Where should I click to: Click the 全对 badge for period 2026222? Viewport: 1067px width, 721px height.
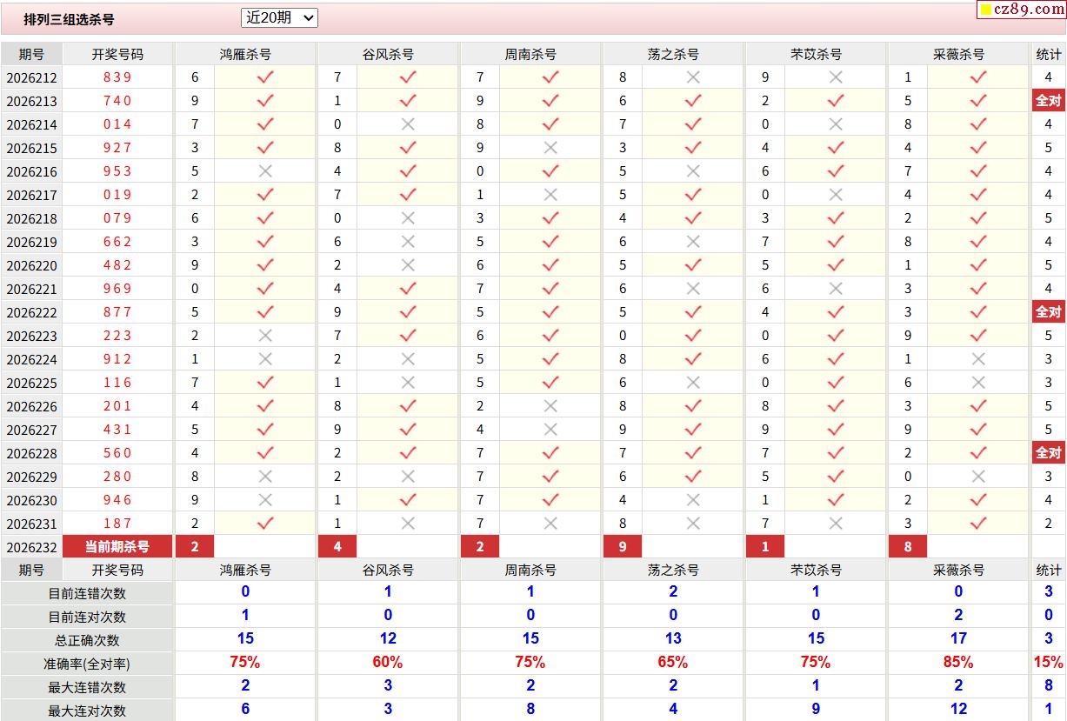[1048, 311]
